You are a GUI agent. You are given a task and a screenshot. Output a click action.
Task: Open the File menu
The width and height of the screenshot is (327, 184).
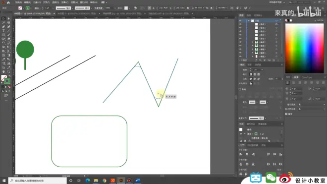point(18,2)
